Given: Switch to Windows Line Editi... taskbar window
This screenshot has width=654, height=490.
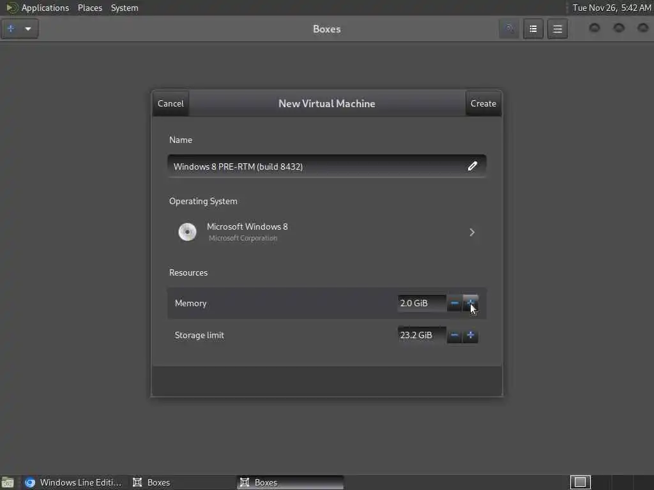Looking at the screenshot, I should pos(73,482).
